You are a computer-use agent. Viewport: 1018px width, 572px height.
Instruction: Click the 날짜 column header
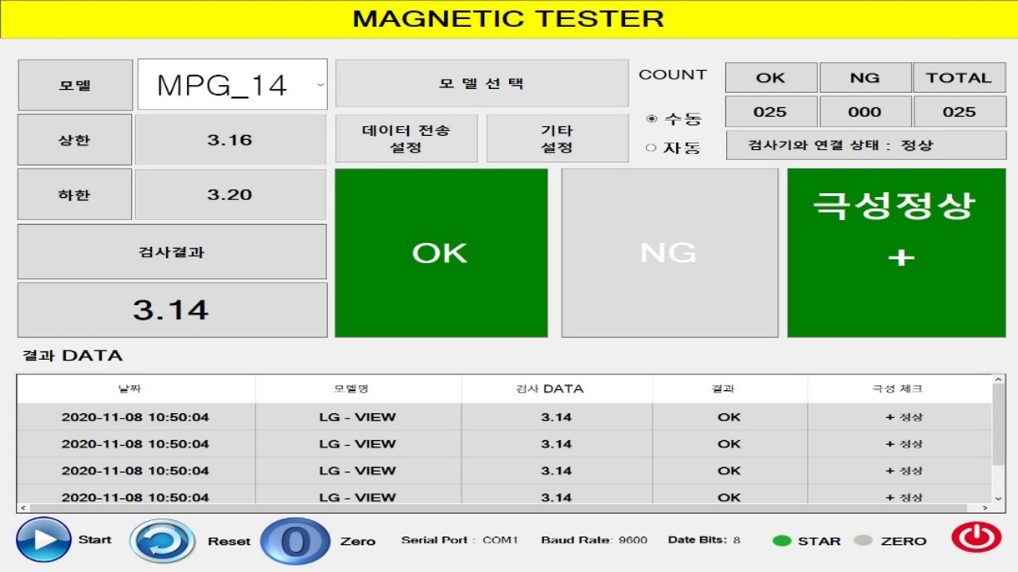(136, 388)
